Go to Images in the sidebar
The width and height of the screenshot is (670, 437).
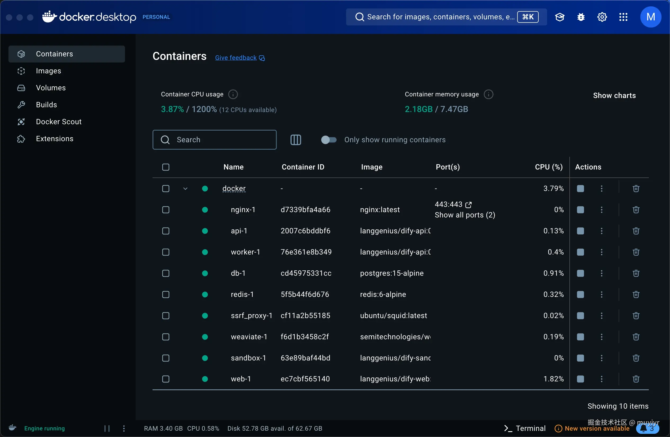pos(48,71)
